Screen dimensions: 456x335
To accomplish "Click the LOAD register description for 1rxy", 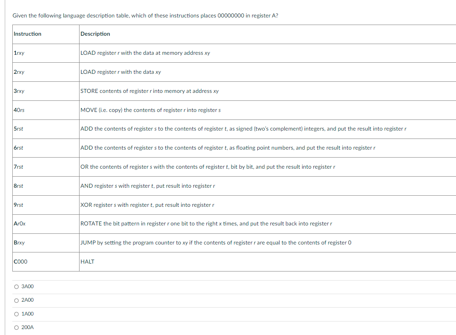I will pyautogui.click(x=145, y=53).
